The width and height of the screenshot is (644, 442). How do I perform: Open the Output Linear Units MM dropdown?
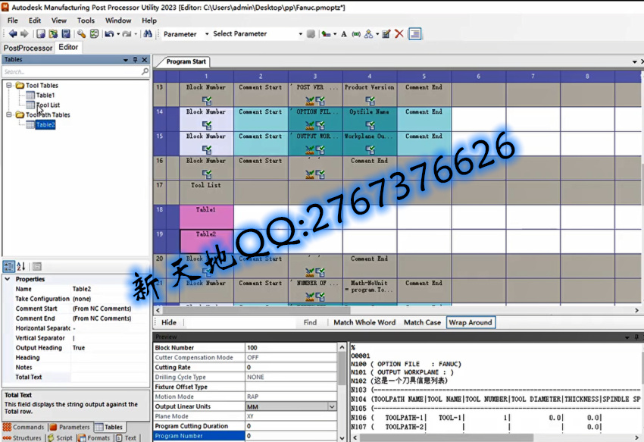coord(332,406)
